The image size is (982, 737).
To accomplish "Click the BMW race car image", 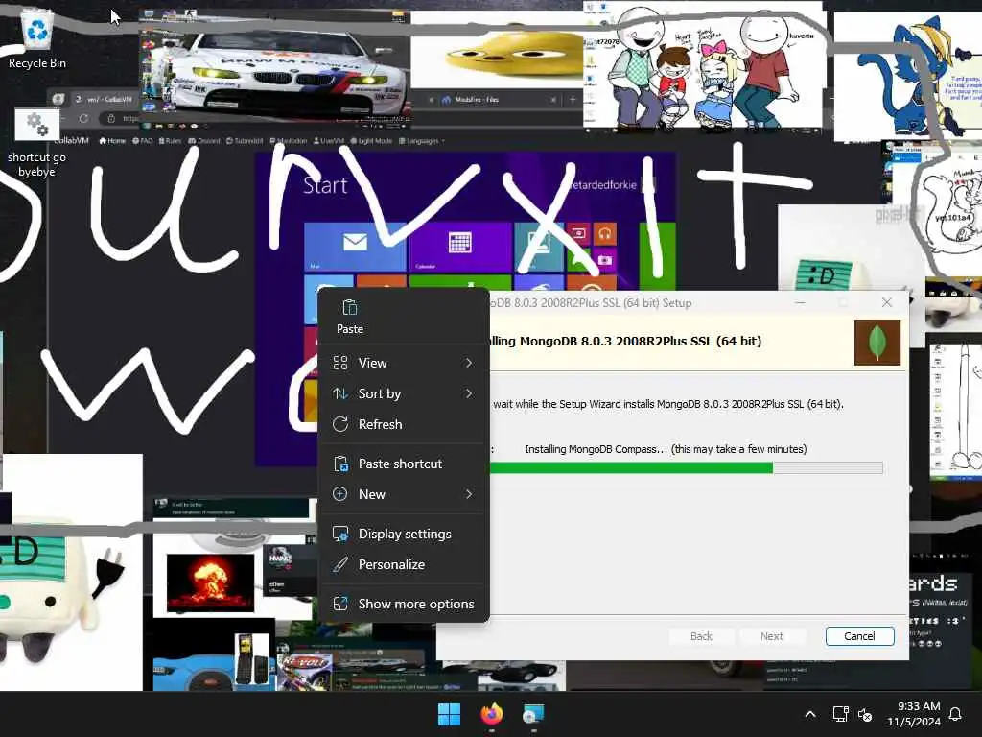I will [274, 69].
